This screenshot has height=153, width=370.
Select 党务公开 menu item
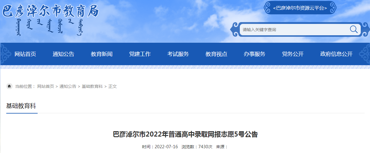pyautogui.click(x=293, y=54)
